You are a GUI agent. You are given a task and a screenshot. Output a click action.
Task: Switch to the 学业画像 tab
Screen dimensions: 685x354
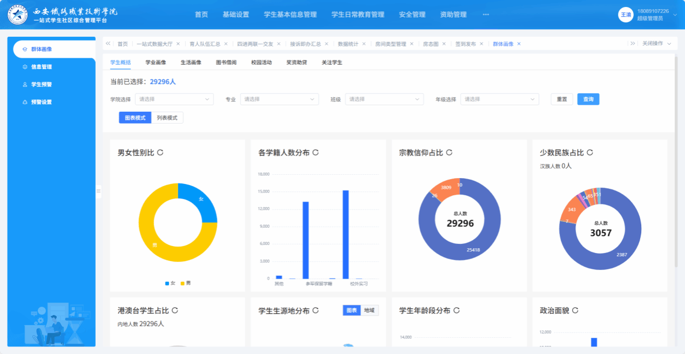click(156, 63)
